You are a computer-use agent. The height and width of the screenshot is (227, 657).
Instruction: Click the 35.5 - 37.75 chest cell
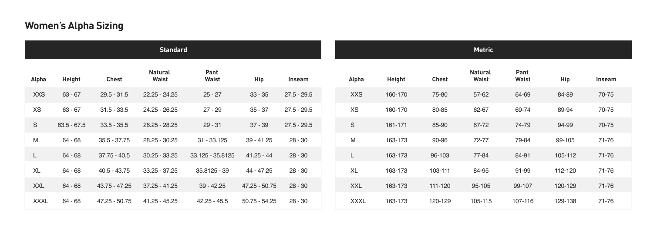pos(114,140)
